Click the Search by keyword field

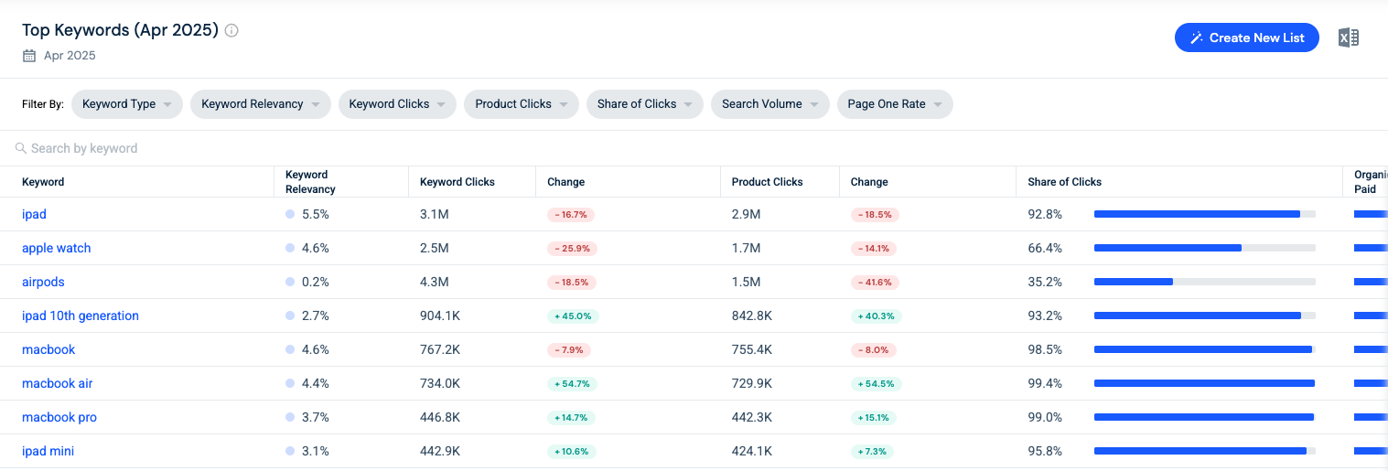694,148
